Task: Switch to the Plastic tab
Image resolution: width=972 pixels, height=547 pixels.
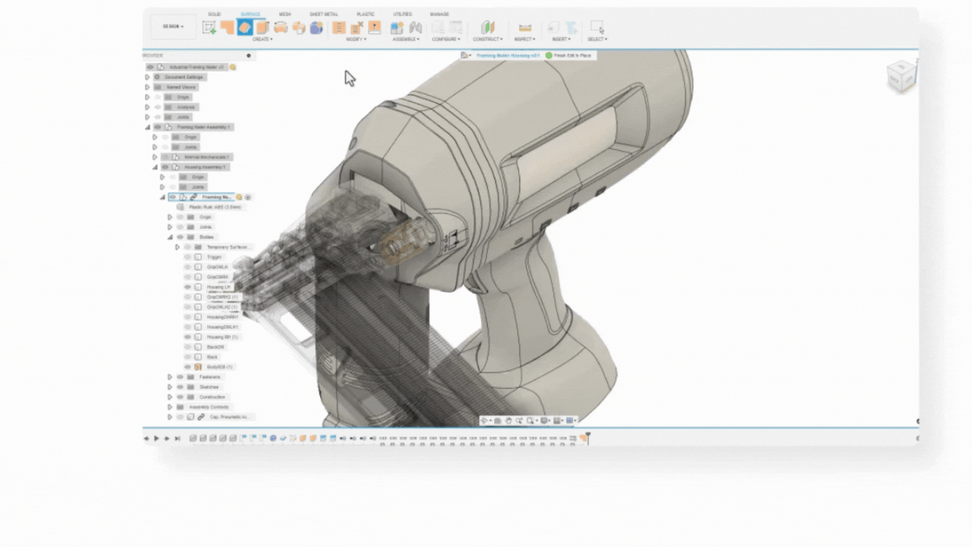Action: coord(365,14)
